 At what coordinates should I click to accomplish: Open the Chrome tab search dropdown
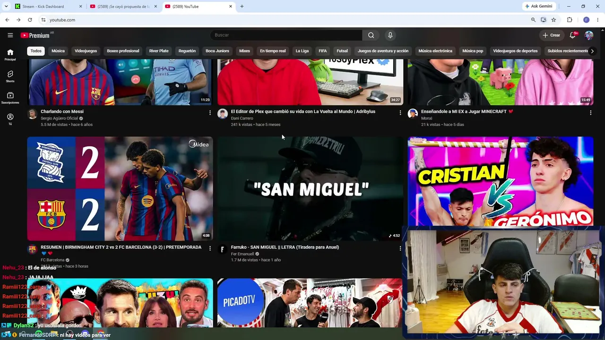[6, 7]
